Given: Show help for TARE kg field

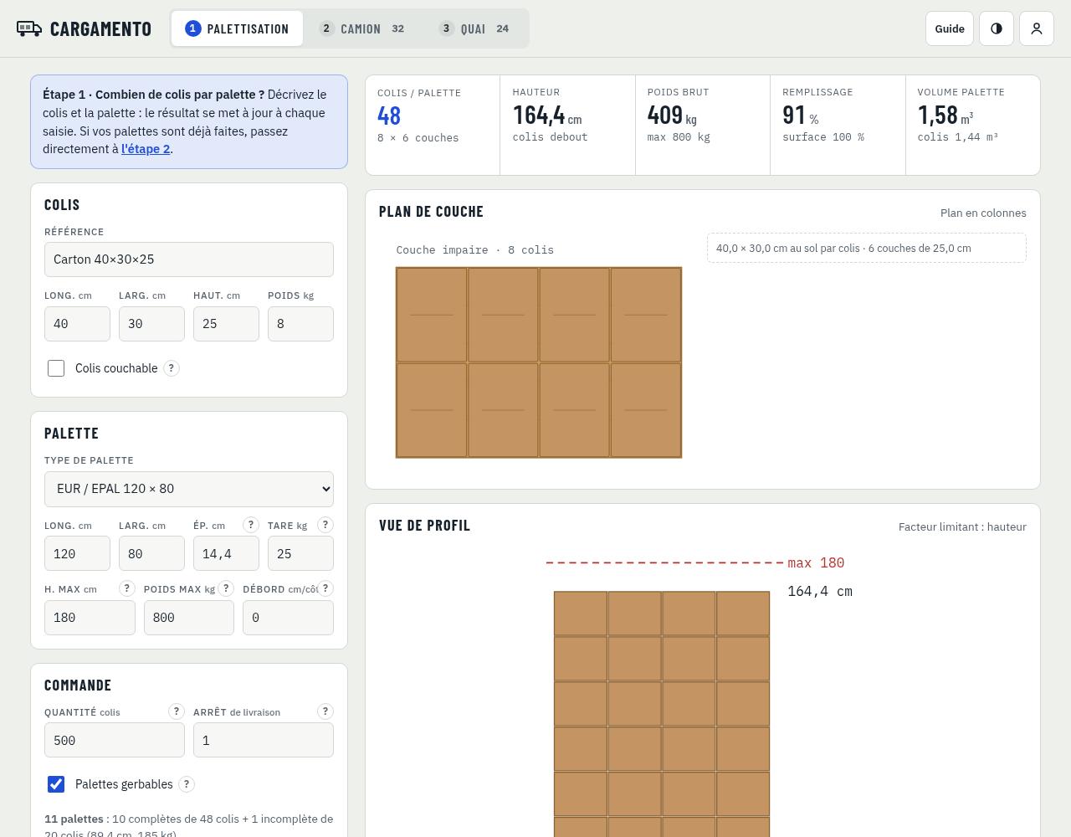Looking at the screenshot, I should pyautogui.click(x=325, y=525).
